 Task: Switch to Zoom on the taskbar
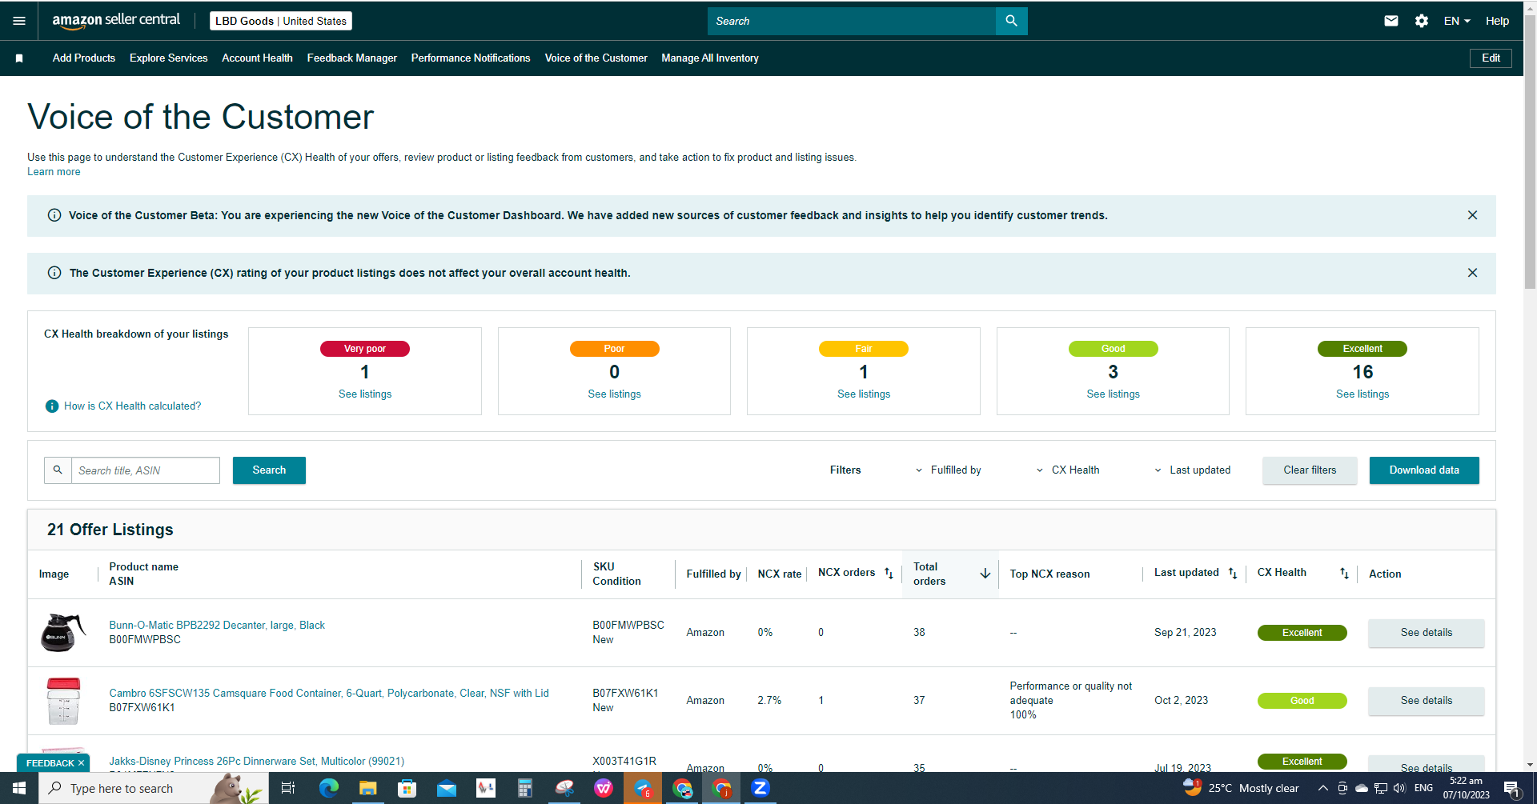[x=760, y=789]
